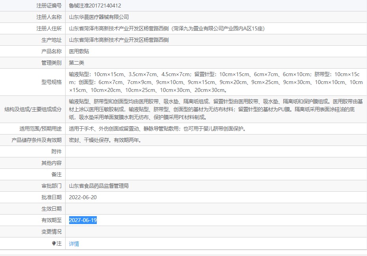Click the 型号规格 specifications text
This screenshot has width=367, height=256.
click(216, 82)
